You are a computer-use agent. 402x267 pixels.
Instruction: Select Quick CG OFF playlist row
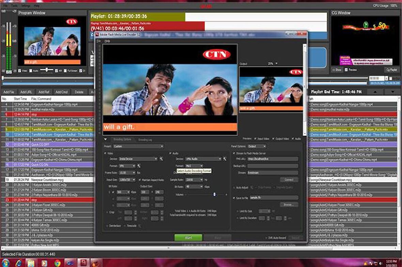[x=47, y=144]
